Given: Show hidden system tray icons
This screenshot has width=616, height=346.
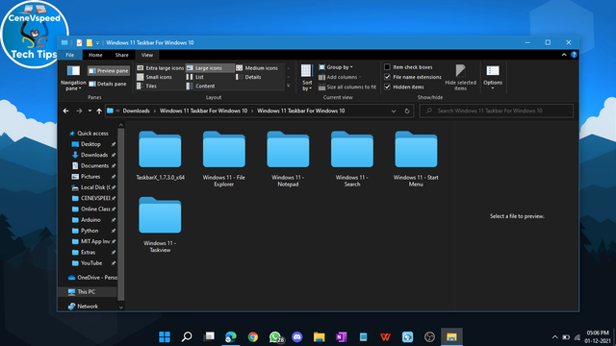Looking at the screenshot, I should [554, 337].
